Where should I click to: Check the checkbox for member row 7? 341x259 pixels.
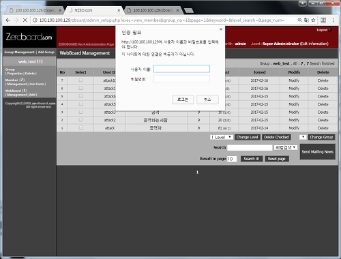(80, 80)
